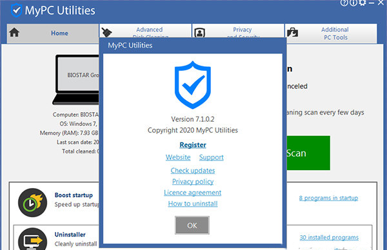
Task: Click the green Scan button
Action: tap(308, 153)
